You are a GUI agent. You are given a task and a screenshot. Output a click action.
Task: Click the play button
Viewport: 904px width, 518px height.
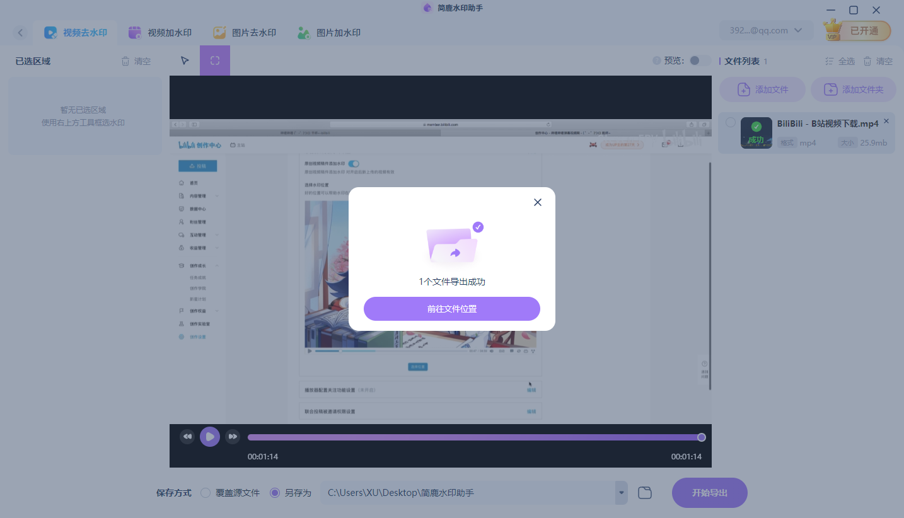(x=210, y=437)
